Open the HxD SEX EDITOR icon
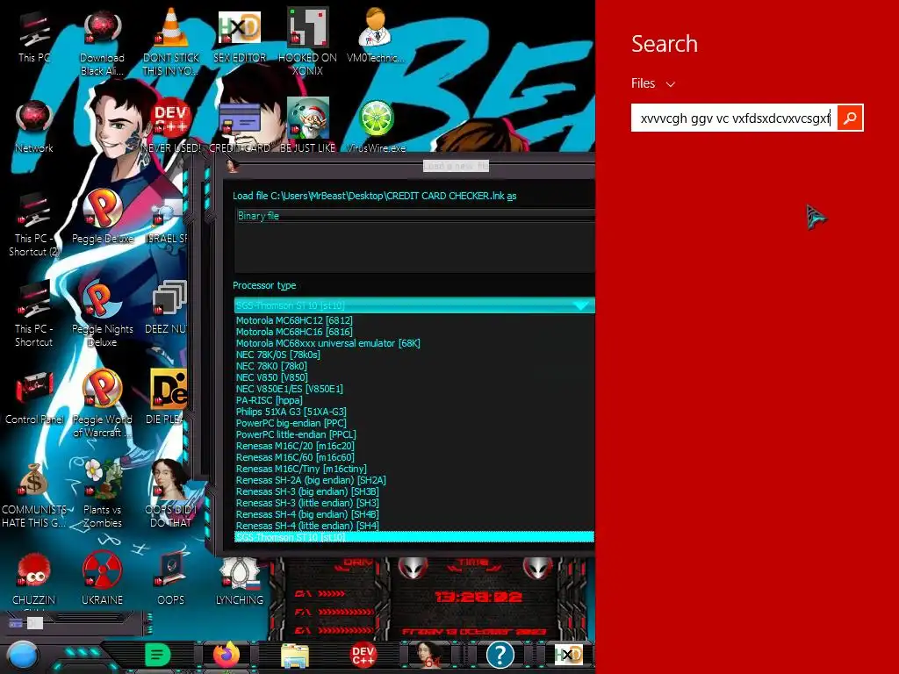 coord(240,37)
